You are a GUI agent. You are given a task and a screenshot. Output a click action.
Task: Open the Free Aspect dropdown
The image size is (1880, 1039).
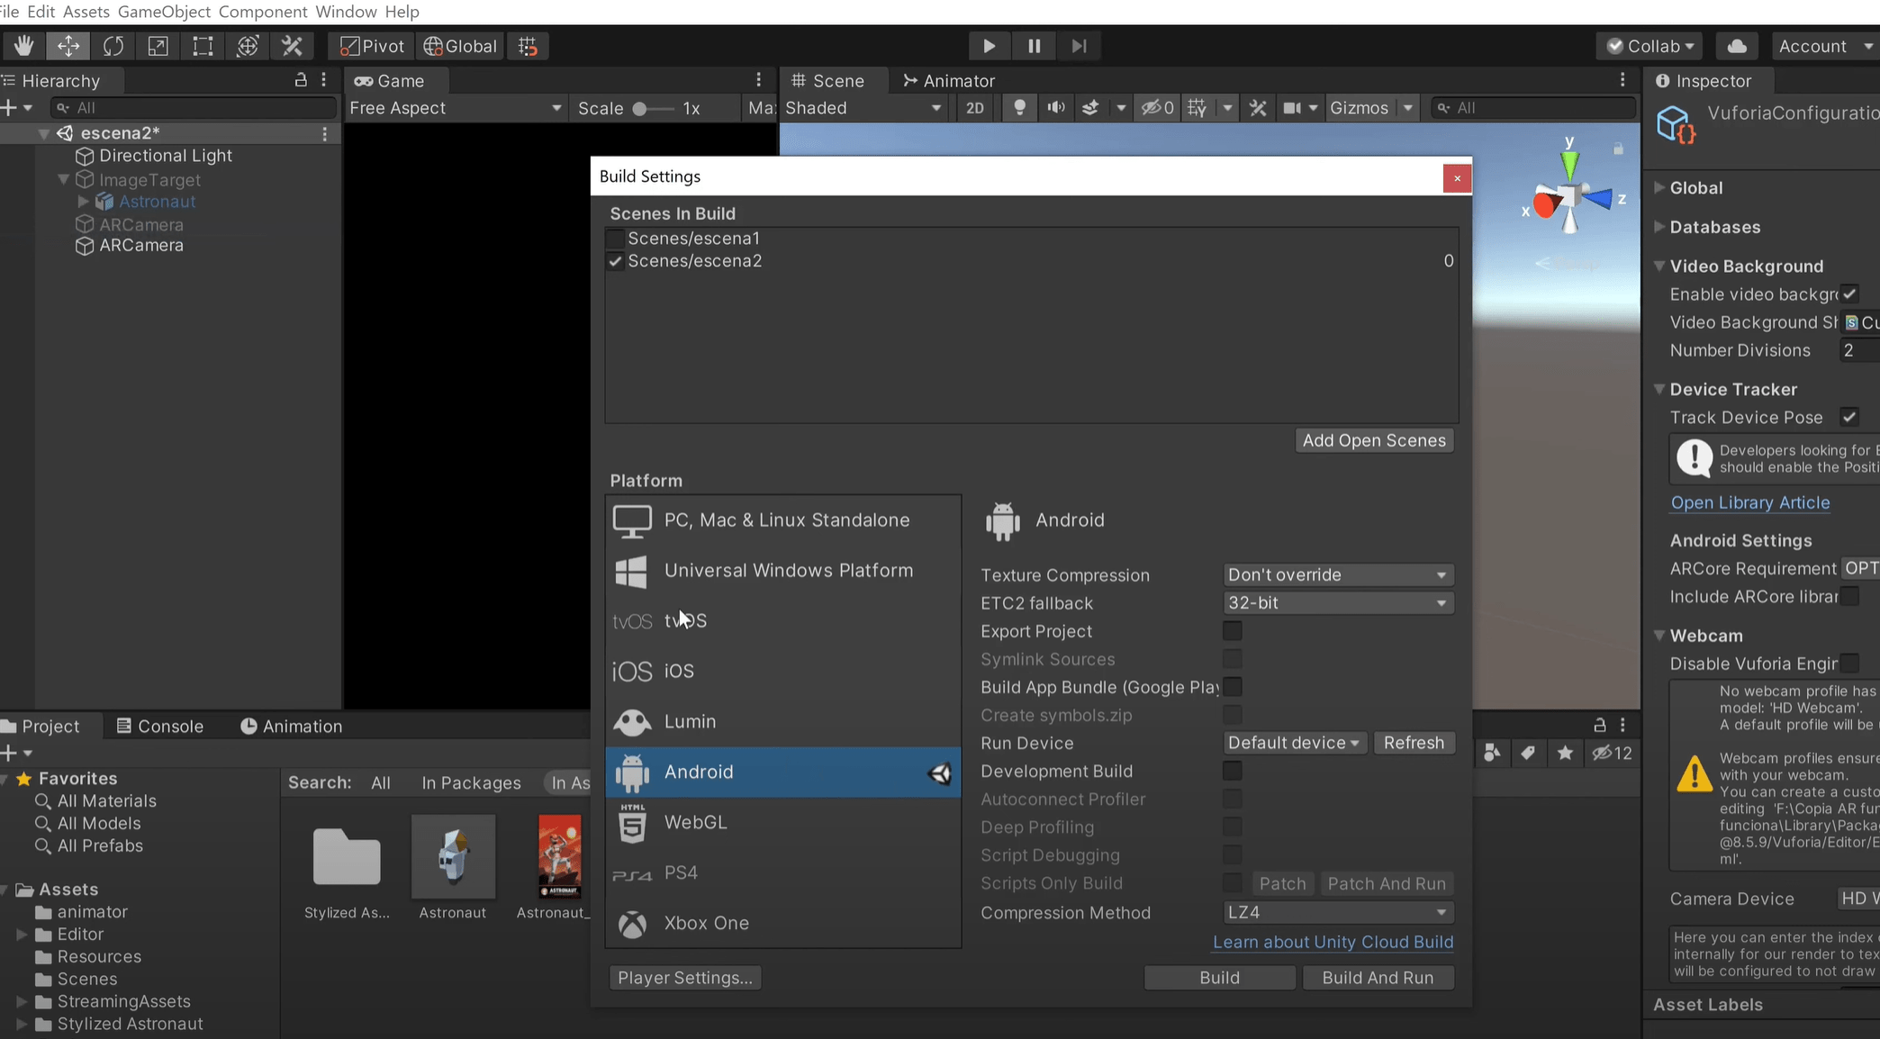coord(455,108)
